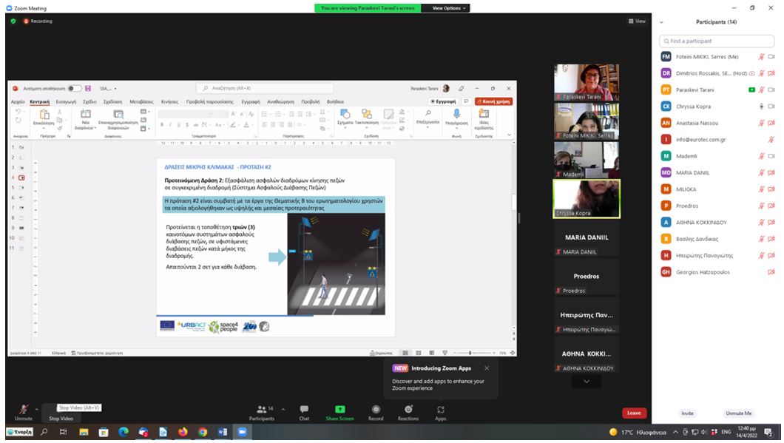Click the Dictate (Υπαγόρευση) microphone icon

coord(456,114)
